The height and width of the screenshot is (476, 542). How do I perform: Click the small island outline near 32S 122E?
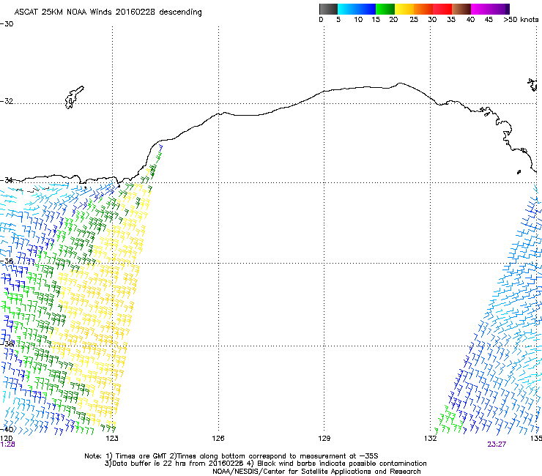click(74, 97)
